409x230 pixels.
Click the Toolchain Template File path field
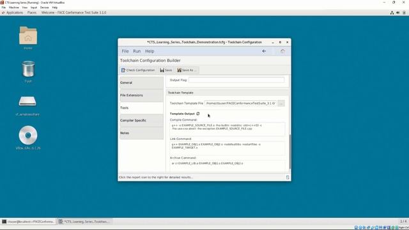tap(240, 103)
